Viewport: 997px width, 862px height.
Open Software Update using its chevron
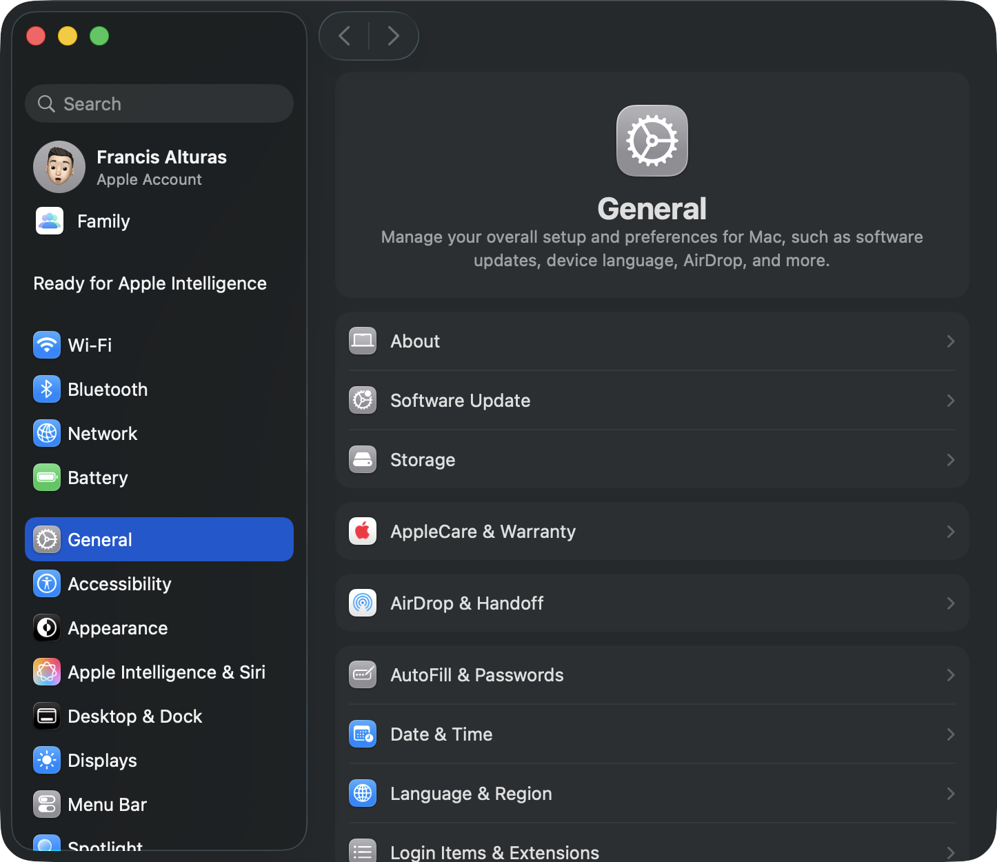950,401
